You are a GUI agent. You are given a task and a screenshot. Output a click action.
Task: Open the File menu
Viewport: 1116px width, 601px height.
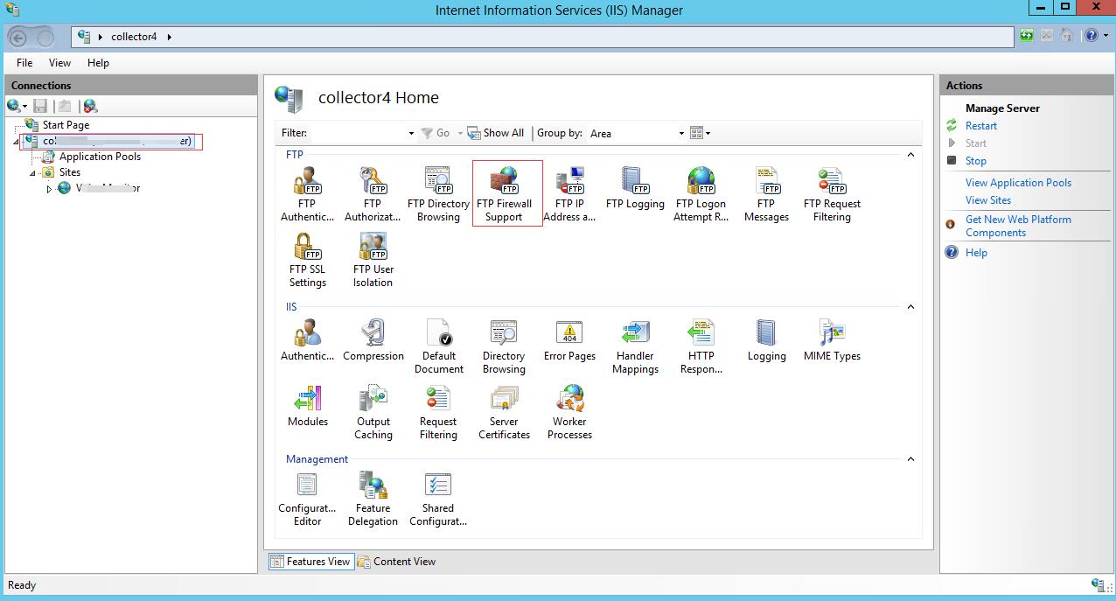[x=24, y=63]
